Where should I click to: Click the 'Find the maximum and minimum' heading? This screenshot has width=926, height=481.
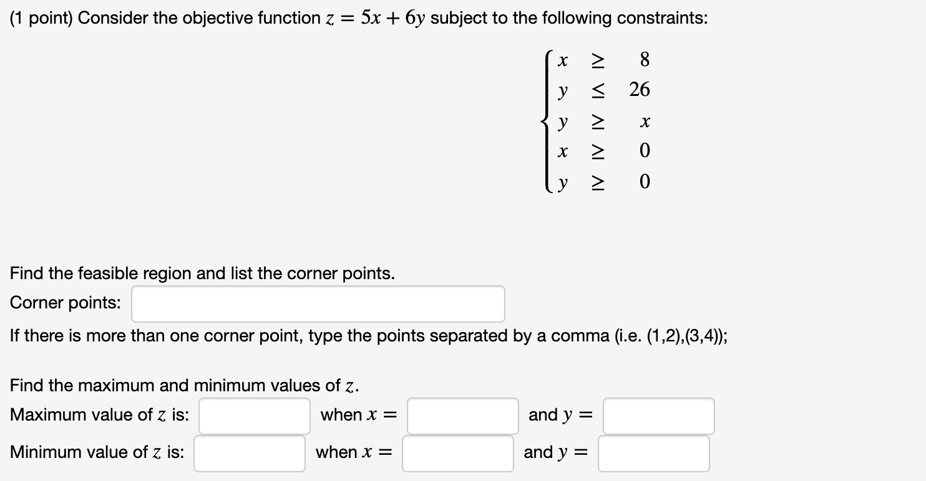(x=180, y=386)
